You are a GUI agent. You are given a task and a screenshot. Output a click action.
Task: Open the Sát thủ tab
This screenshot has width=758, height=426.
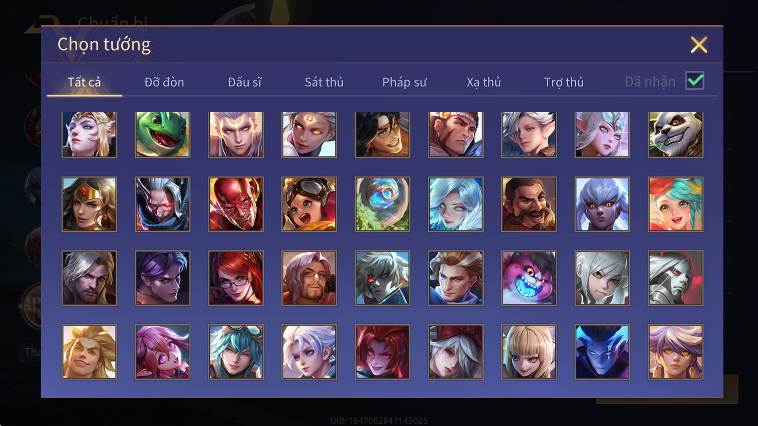point(324,82)
